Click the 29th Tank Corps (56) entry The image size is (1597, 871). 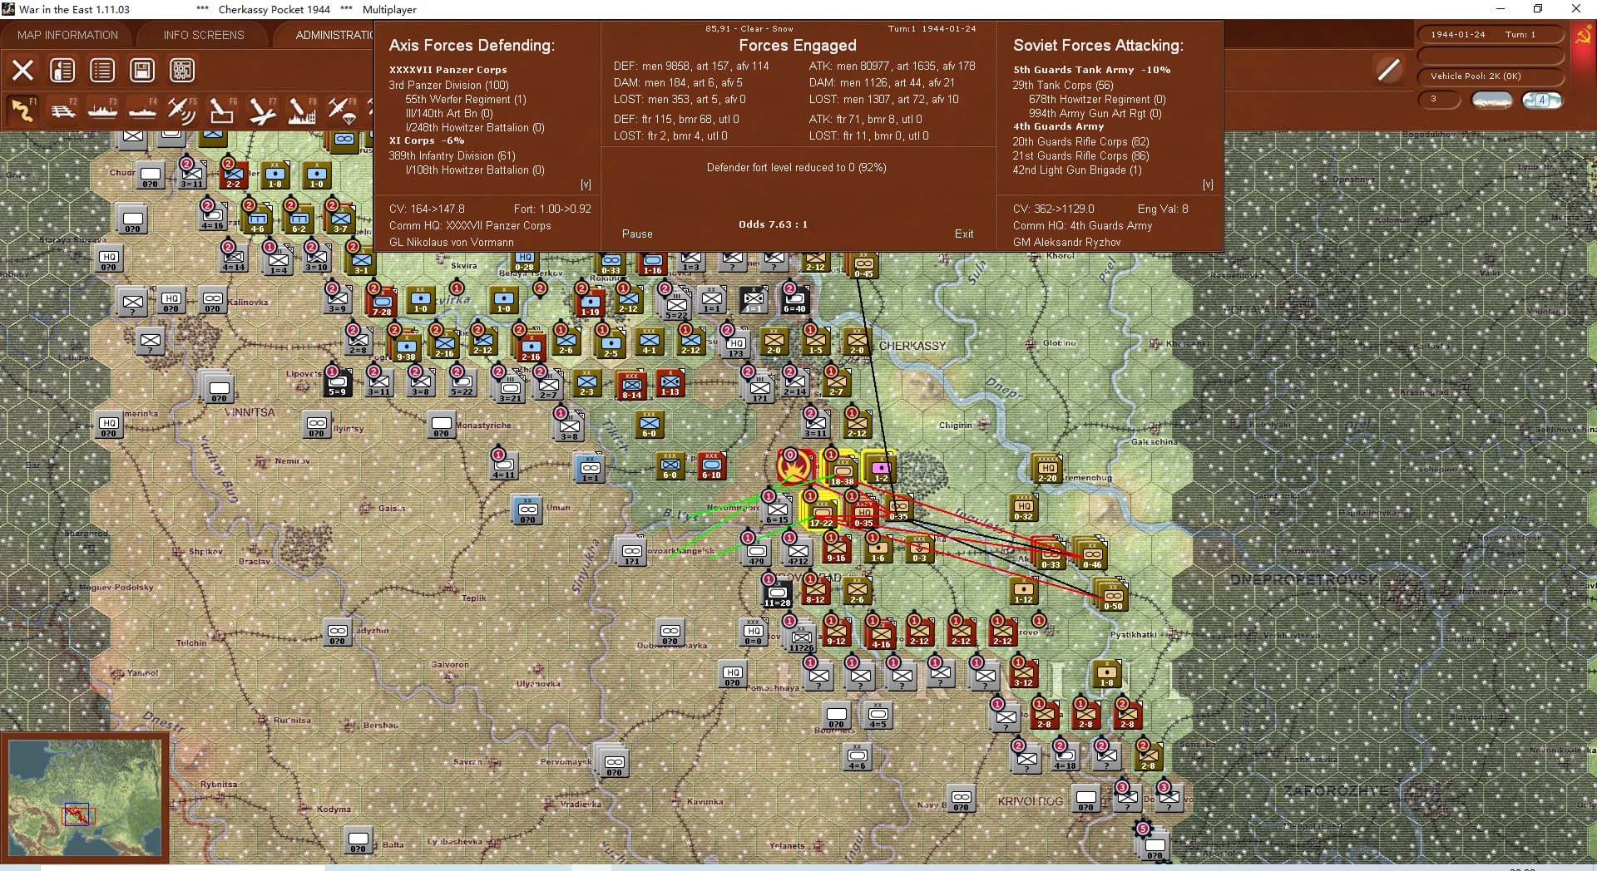click(1063, 85)
